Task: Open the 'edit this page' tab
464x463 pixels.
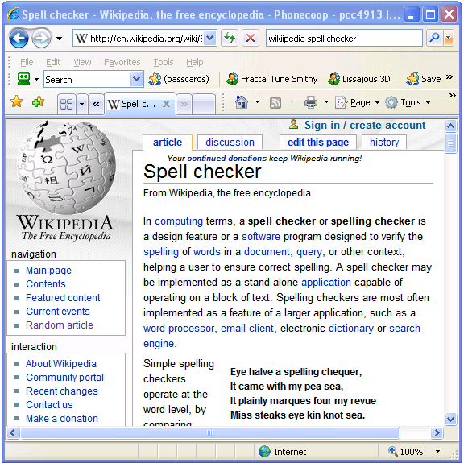Action: pos(318,143)
